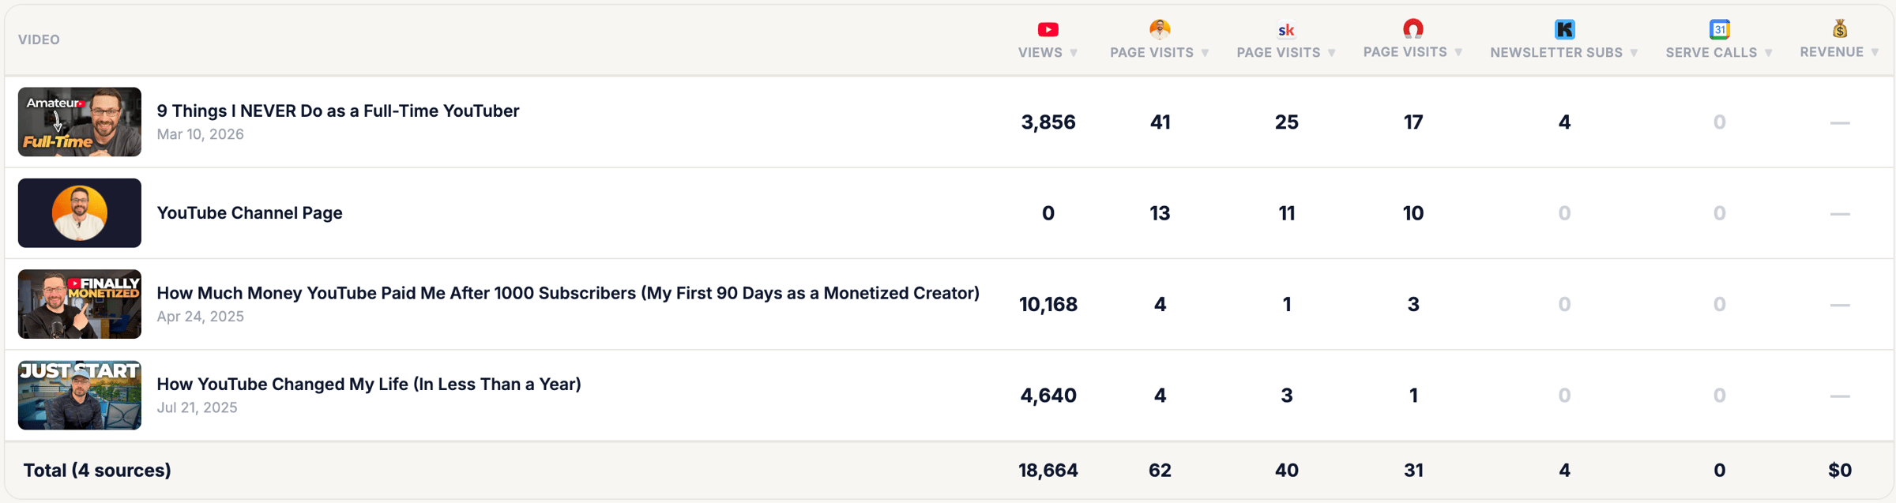Select the 'Finally Monetized' video thumbnail
The height and width of the screenshot is (503, 1896).
(x=80, y=304)
